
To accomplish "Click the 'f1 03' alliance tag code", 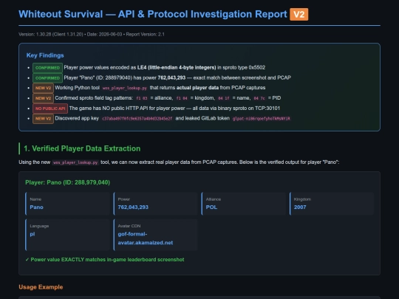I will [141, 98].
